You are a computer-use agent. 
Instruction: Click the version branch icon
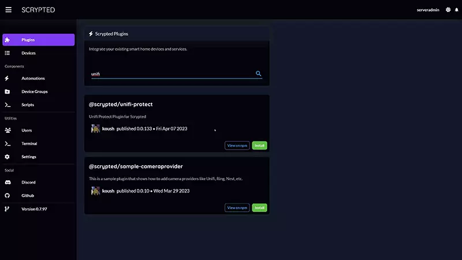coord(7,209)
